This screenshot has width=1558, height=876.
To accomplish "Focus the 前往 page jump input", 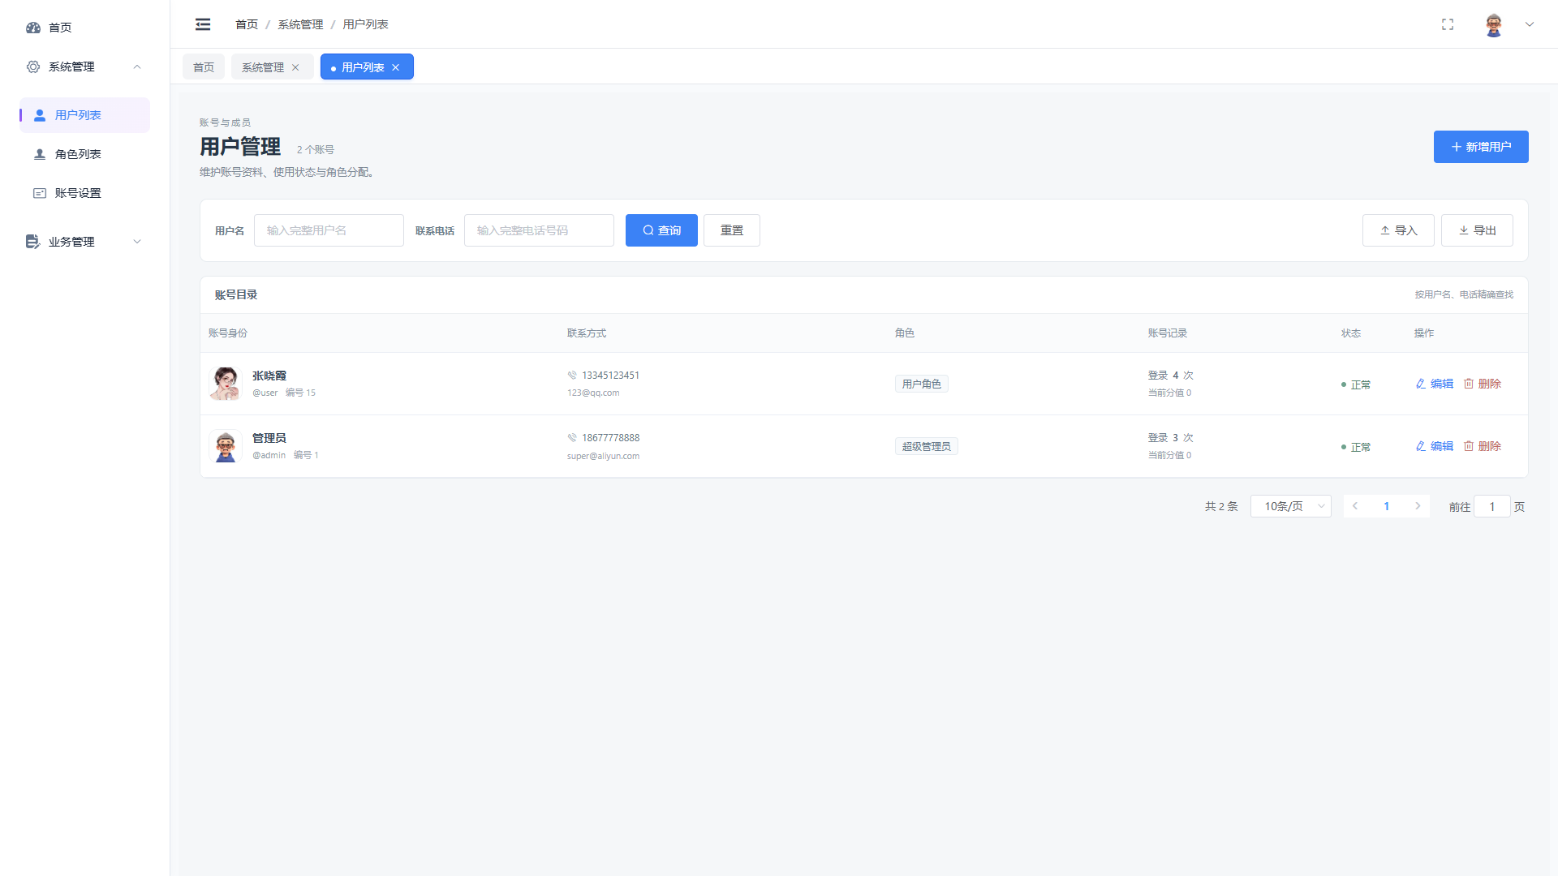I will 1491,506.
